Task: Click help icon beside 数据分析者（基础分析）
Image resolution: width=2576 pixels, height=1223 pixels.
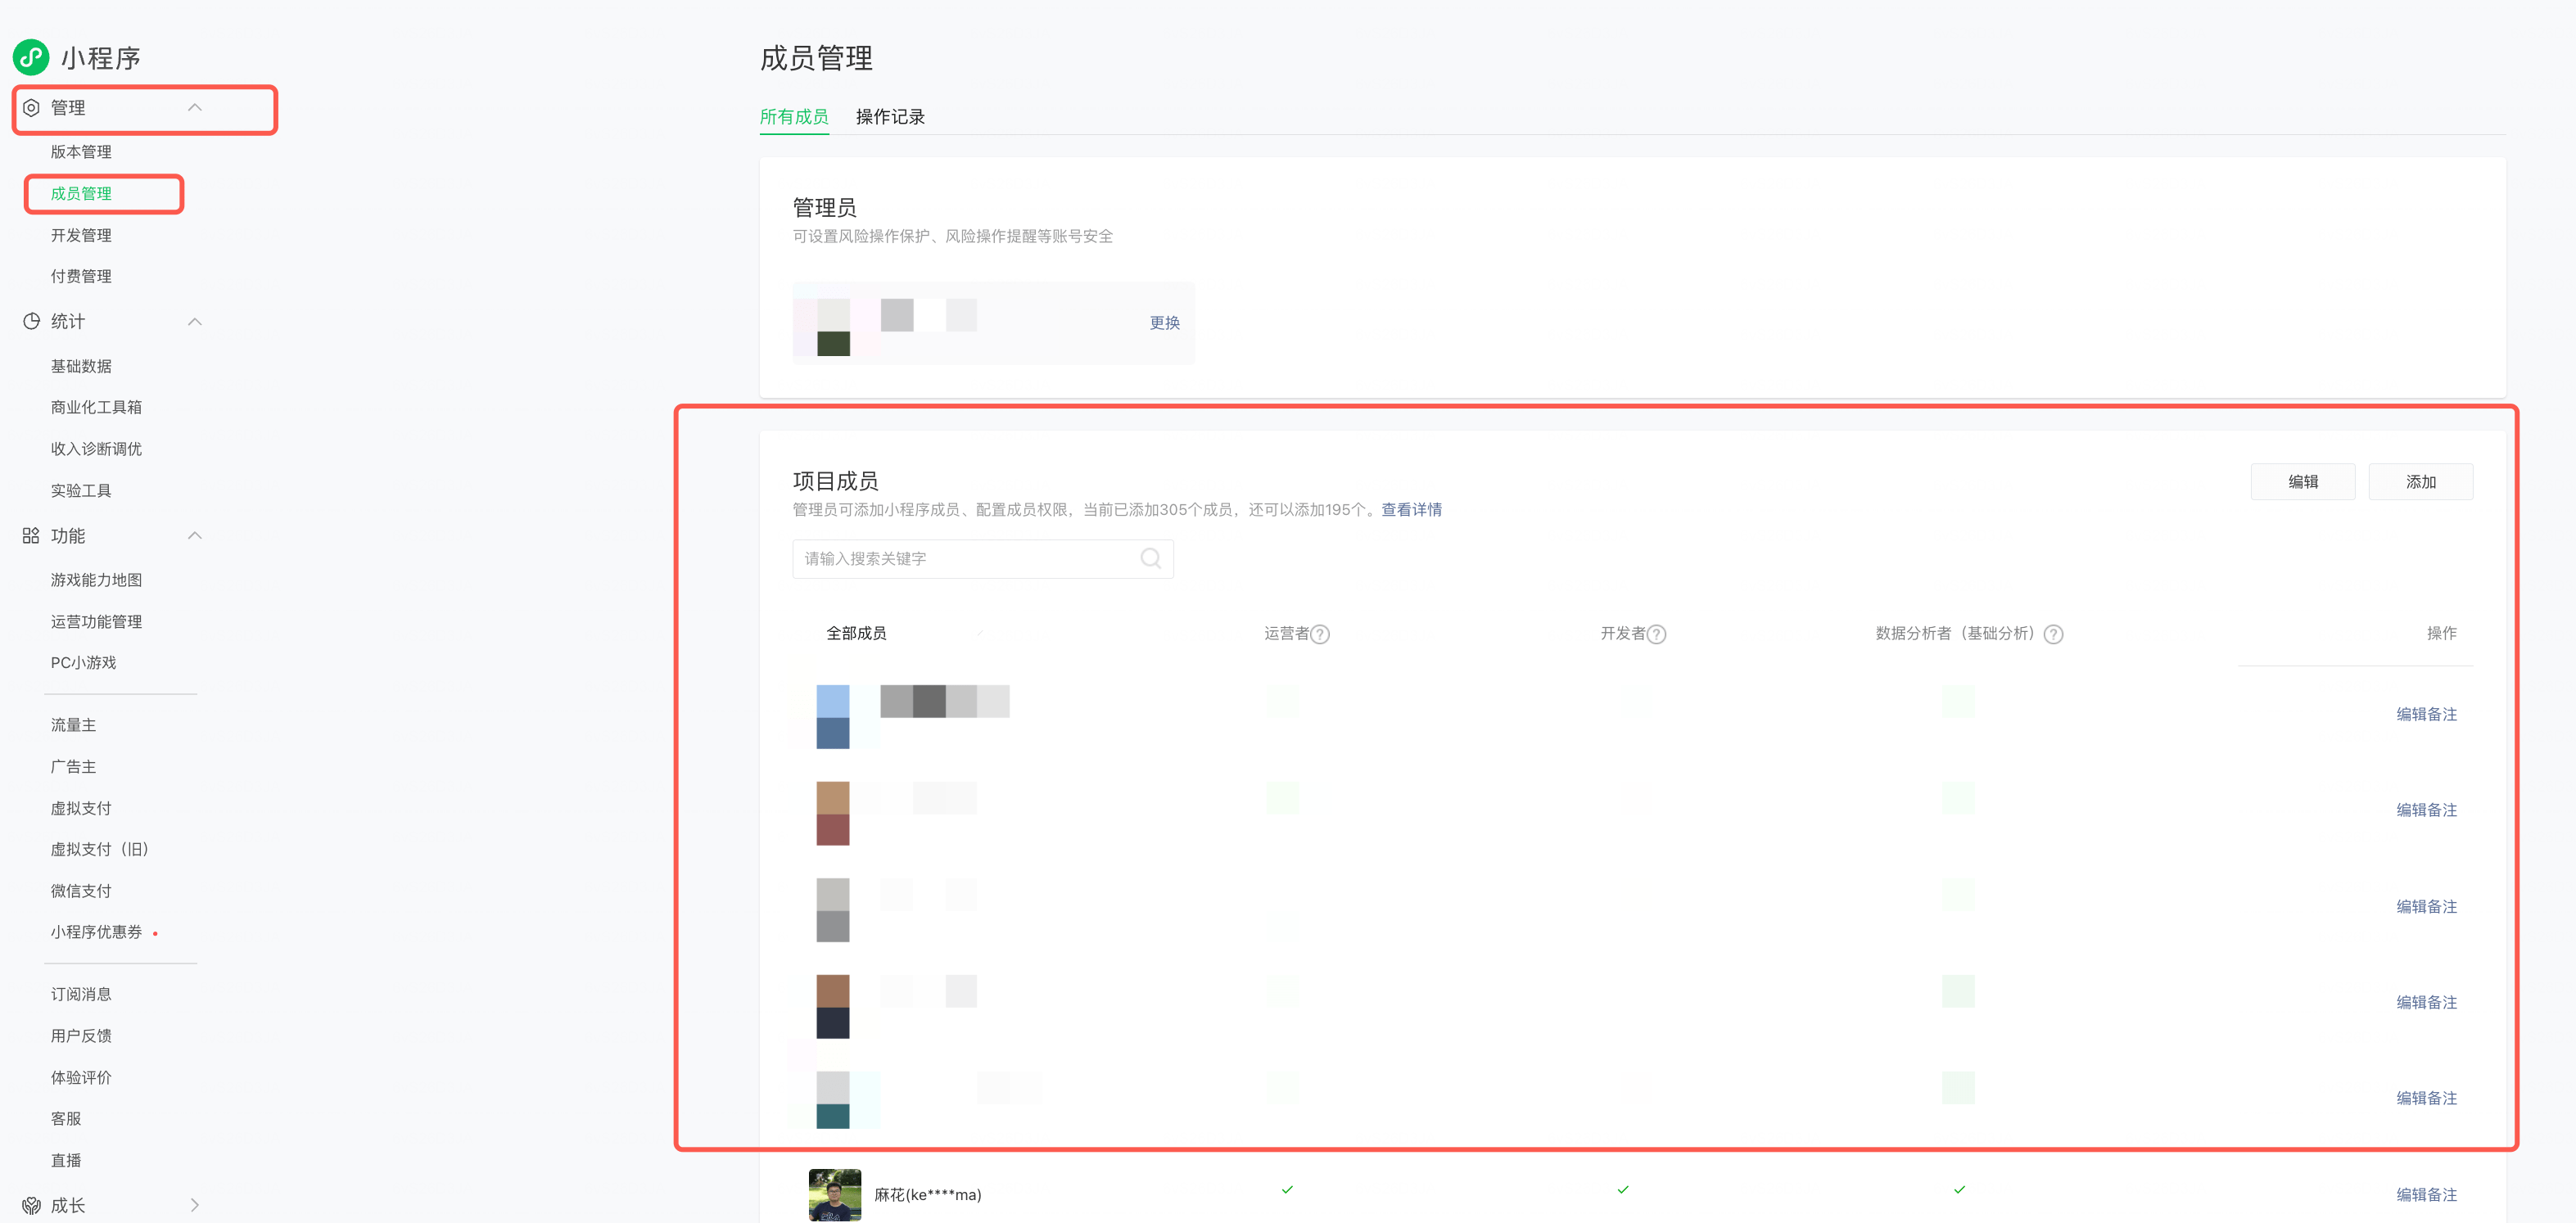Action: coord(2053,634)
